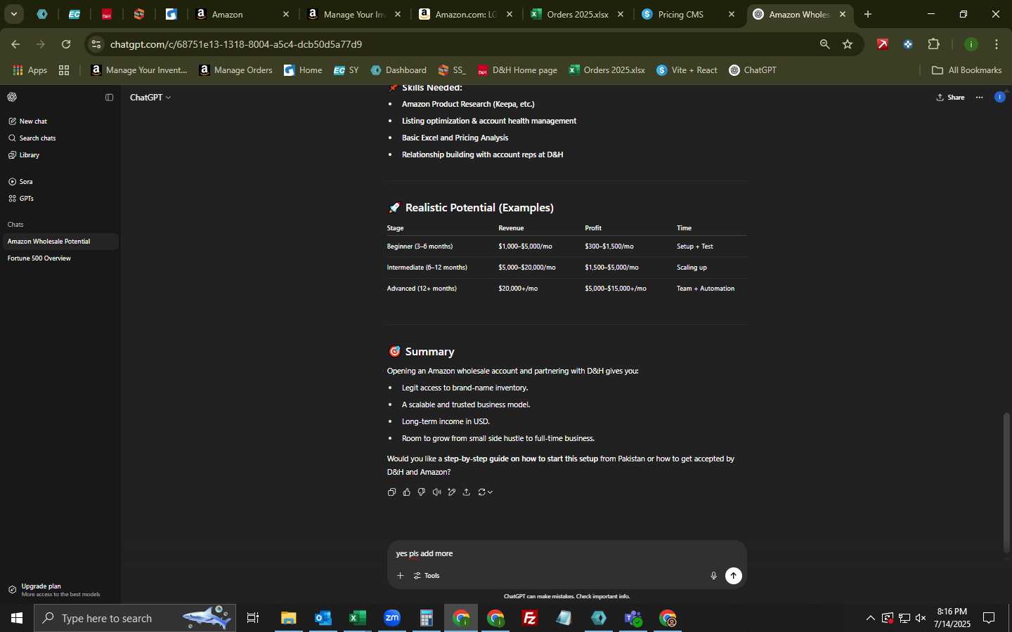Focus the message input field

click(x=566, y=553)
